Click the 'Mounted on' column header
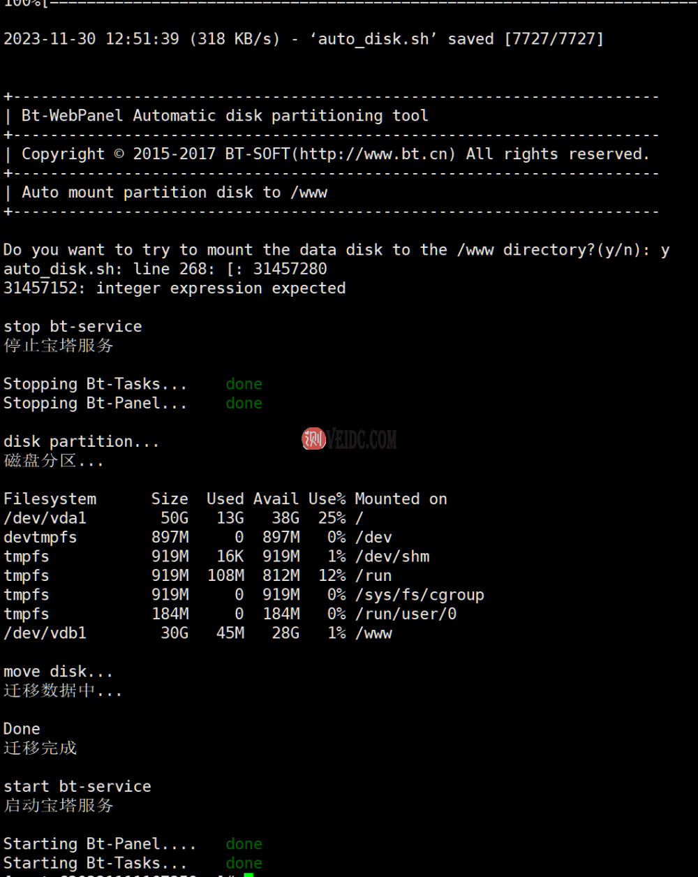 coord(401,499)
